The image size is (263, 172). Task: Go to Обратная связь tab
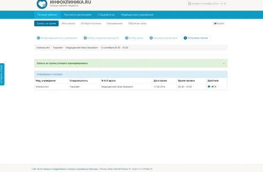[137, 23]
